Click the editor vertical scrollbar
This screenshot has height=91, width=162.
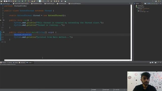point(131,32)
